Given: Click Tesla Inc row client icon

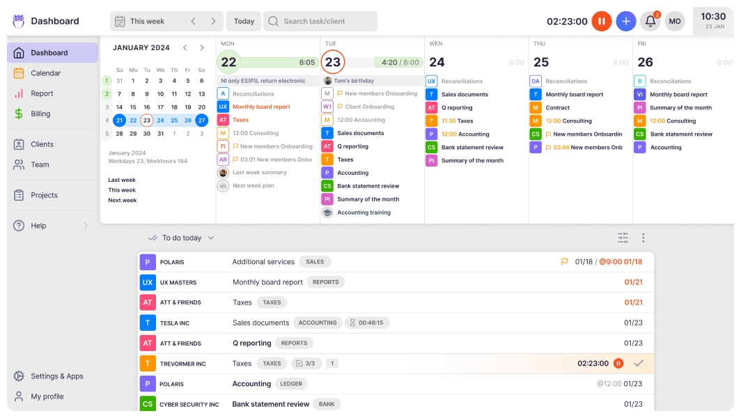Looking at the screenshot, I should pyautogui.click(x=148, y=323).
